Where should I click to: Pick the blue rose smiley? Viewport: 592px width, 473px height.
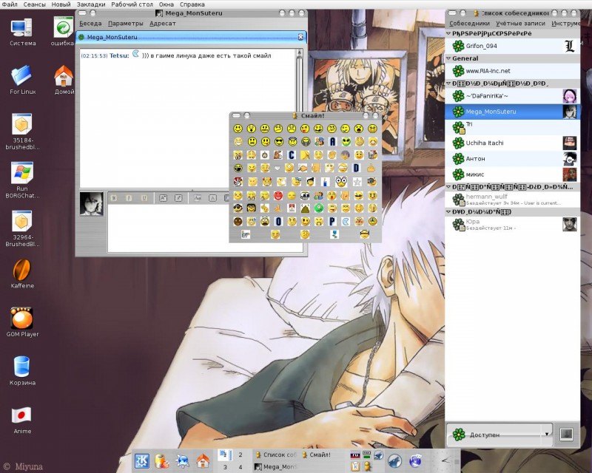pos(334,234)
